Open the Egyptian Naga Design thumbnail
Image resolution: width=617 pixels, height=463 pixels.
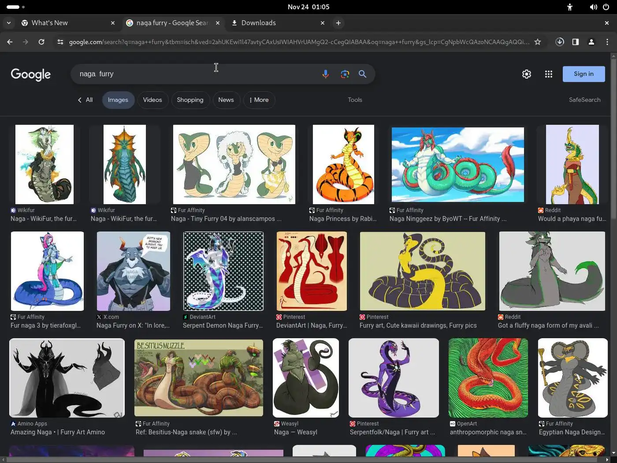pos(573,378)
